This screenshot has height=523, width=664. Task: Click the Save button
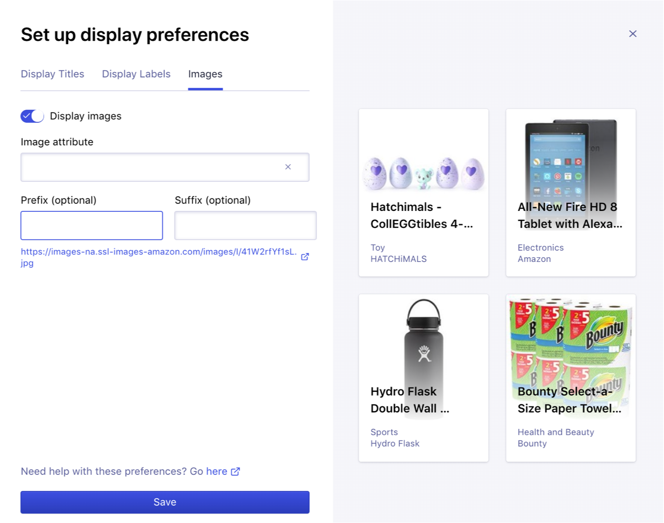[165, 502]
